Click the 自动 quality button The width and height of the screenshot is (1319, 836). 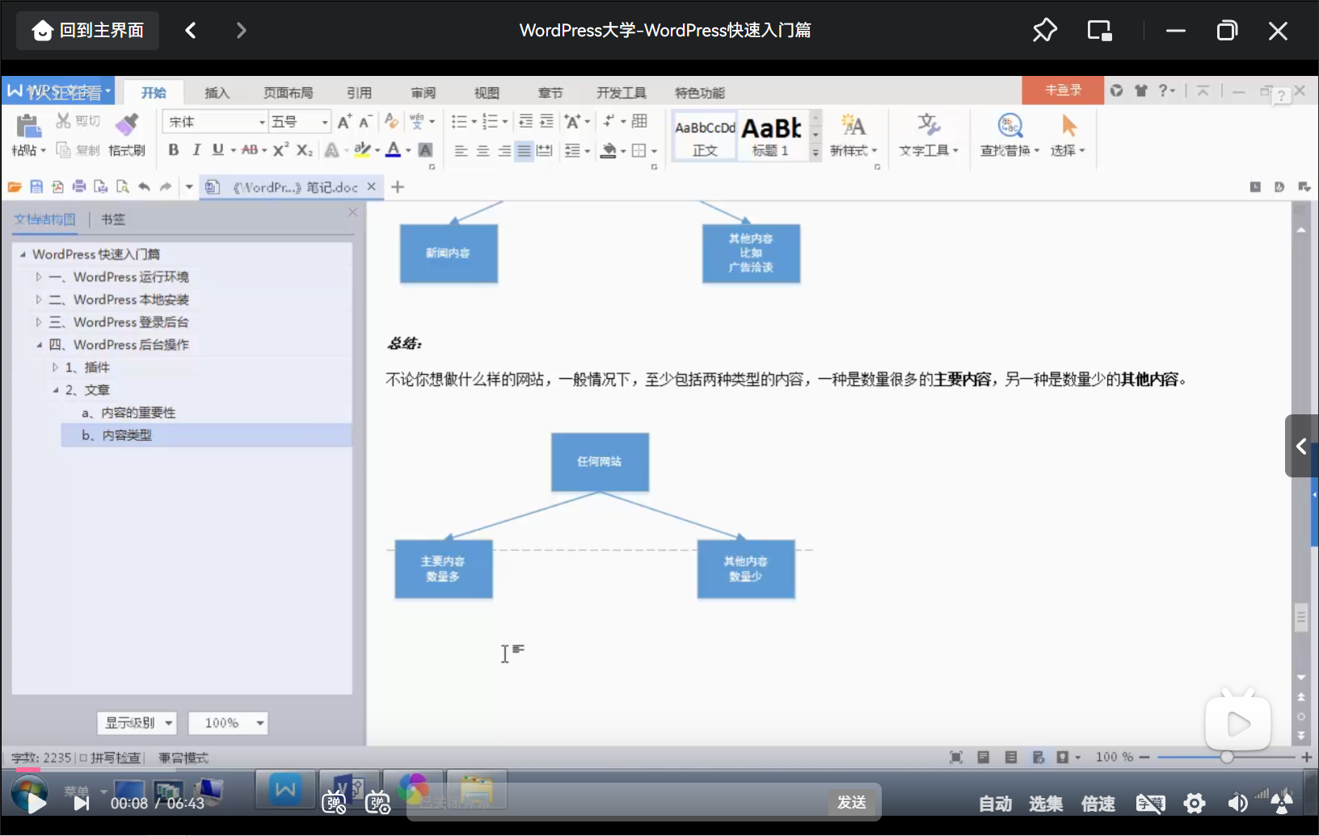pyautogui.click(x=995, y=804)
